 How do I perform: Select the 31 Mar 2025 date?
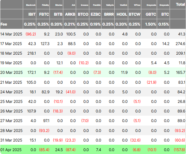[x=11, y=140]
